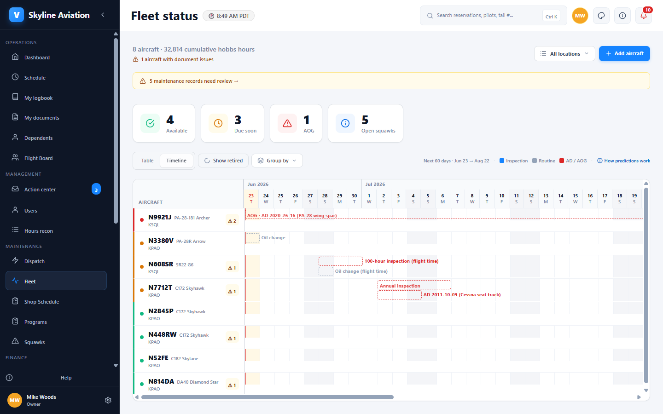Toggle Show retired aircraft
Viewport: 663px width, 414px height.
pyautogui.click(x=223, y=161)
